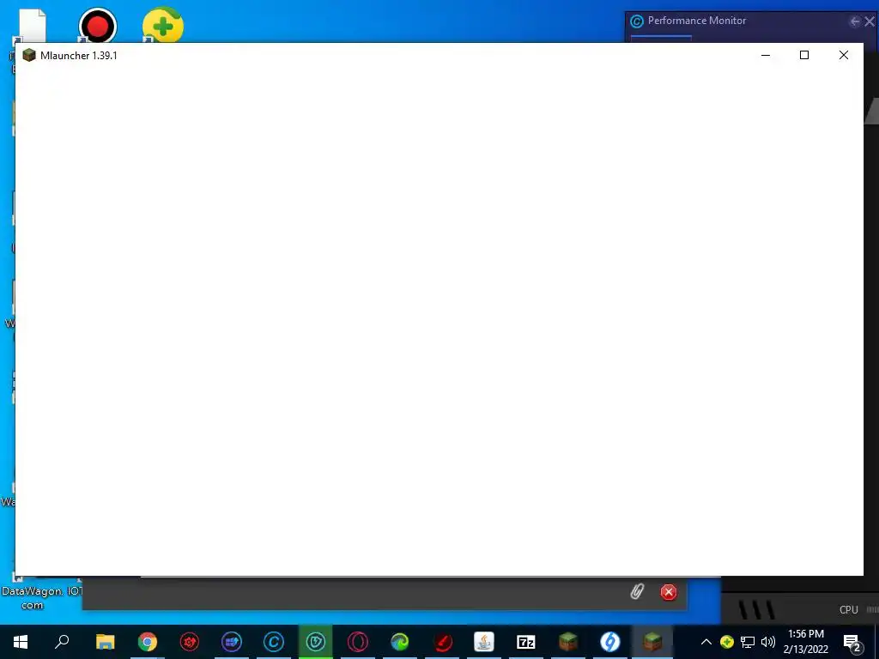879x659 pixels.
Task: Open the Windows Start menu
Action: (x=21, y=642)
